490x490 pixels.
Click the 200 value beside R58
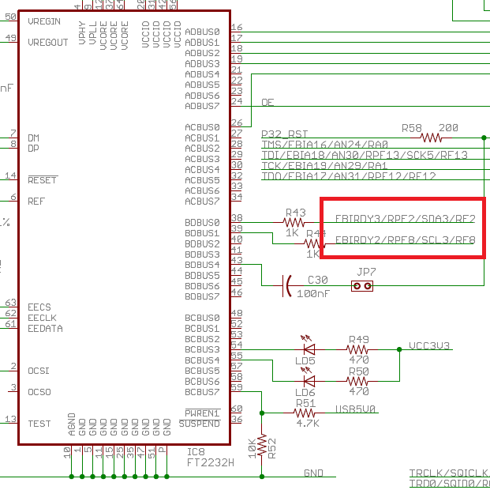(x=448, y=128)
